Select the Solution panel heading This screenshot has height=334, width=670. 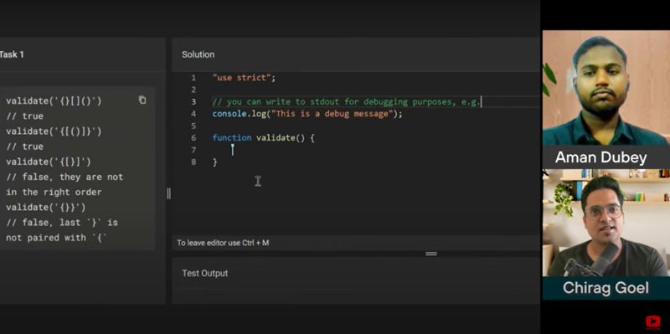198,54
